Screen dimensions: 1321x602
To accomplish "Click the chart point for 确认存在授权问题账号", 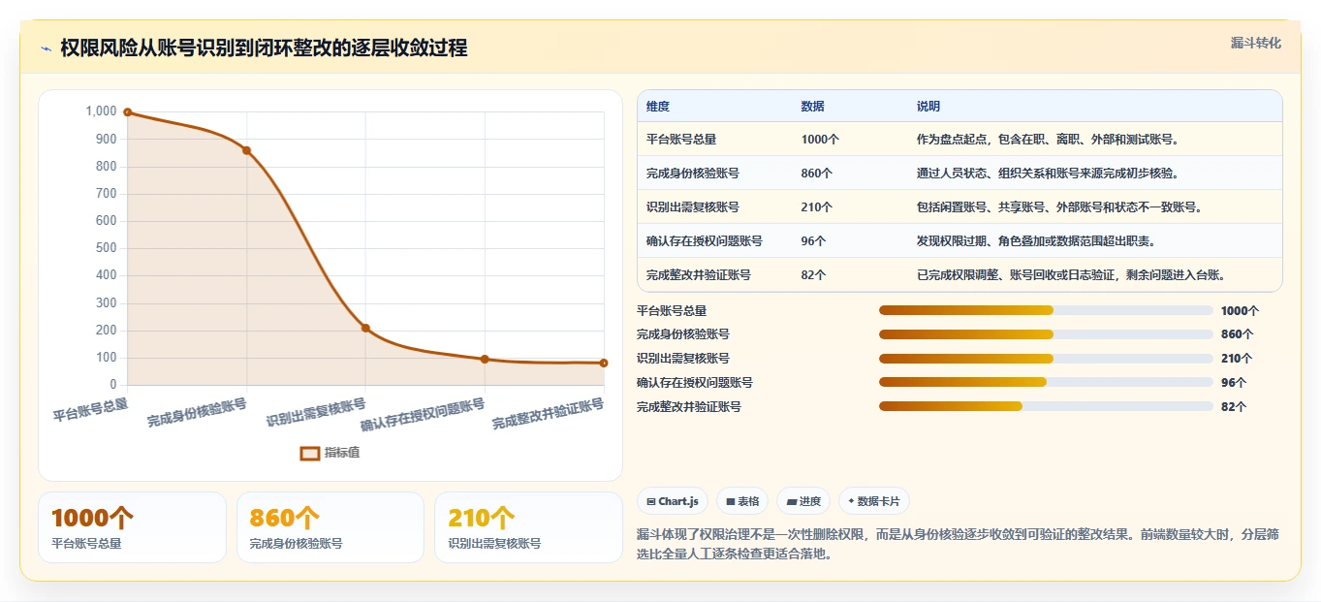I will [x=485, y=359].
